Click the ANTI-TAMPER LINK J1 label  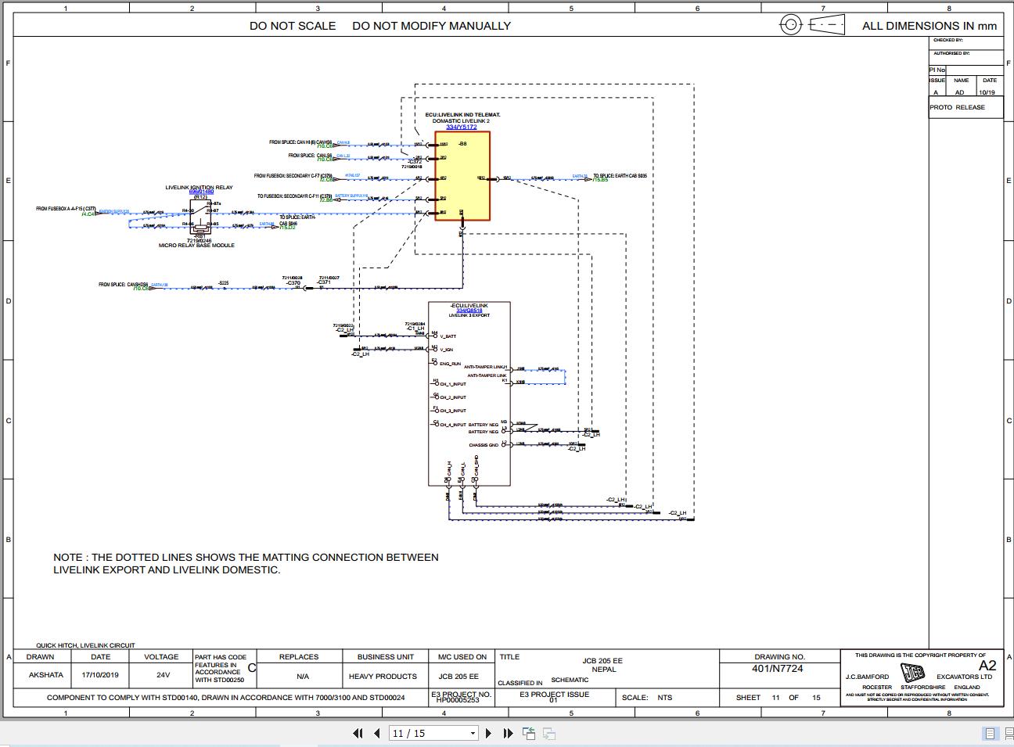click(x=486, y=367)
